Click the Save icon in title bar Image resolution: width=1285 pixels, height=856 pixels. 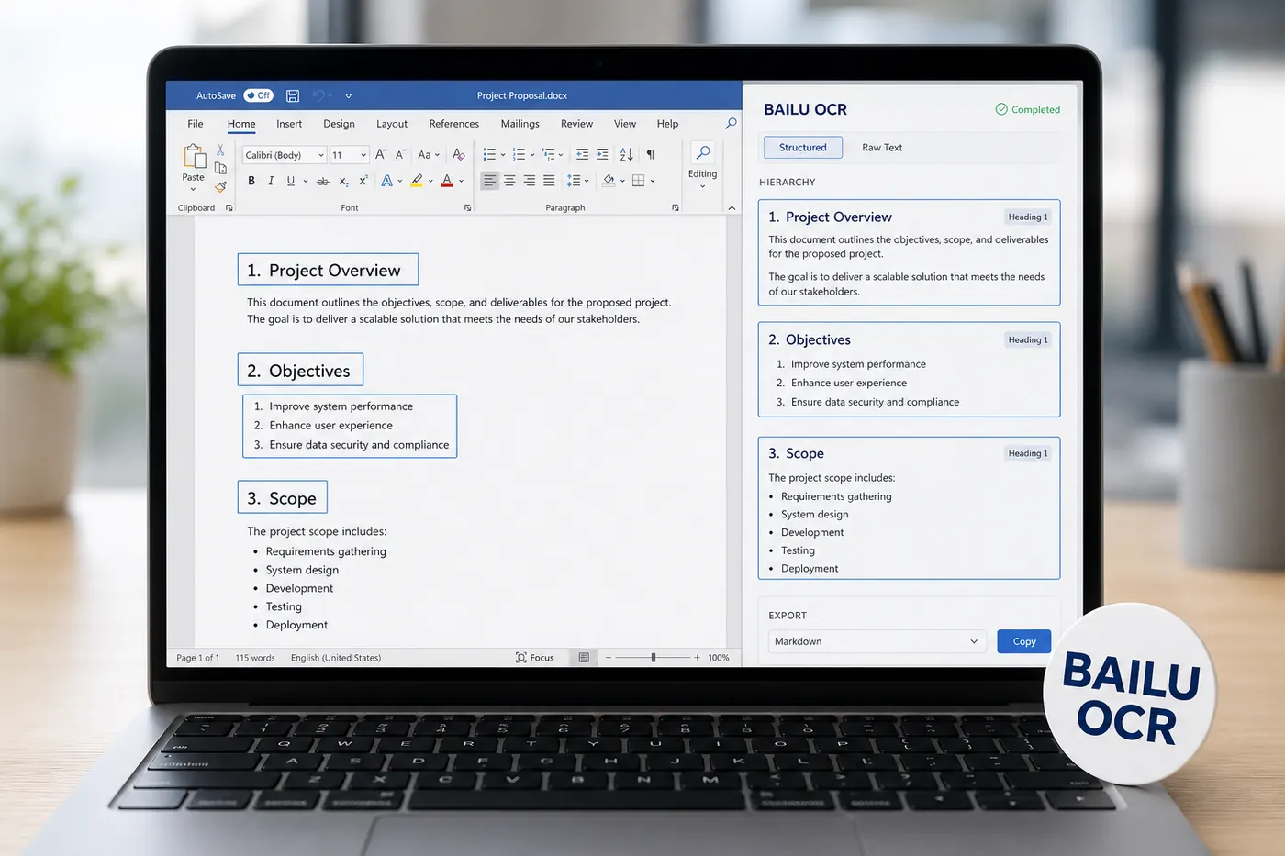[x=293, y=95]
